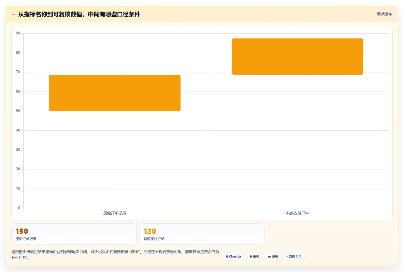
Task: Click the x-axis label 原始订单记录
Action: (115, 213)
